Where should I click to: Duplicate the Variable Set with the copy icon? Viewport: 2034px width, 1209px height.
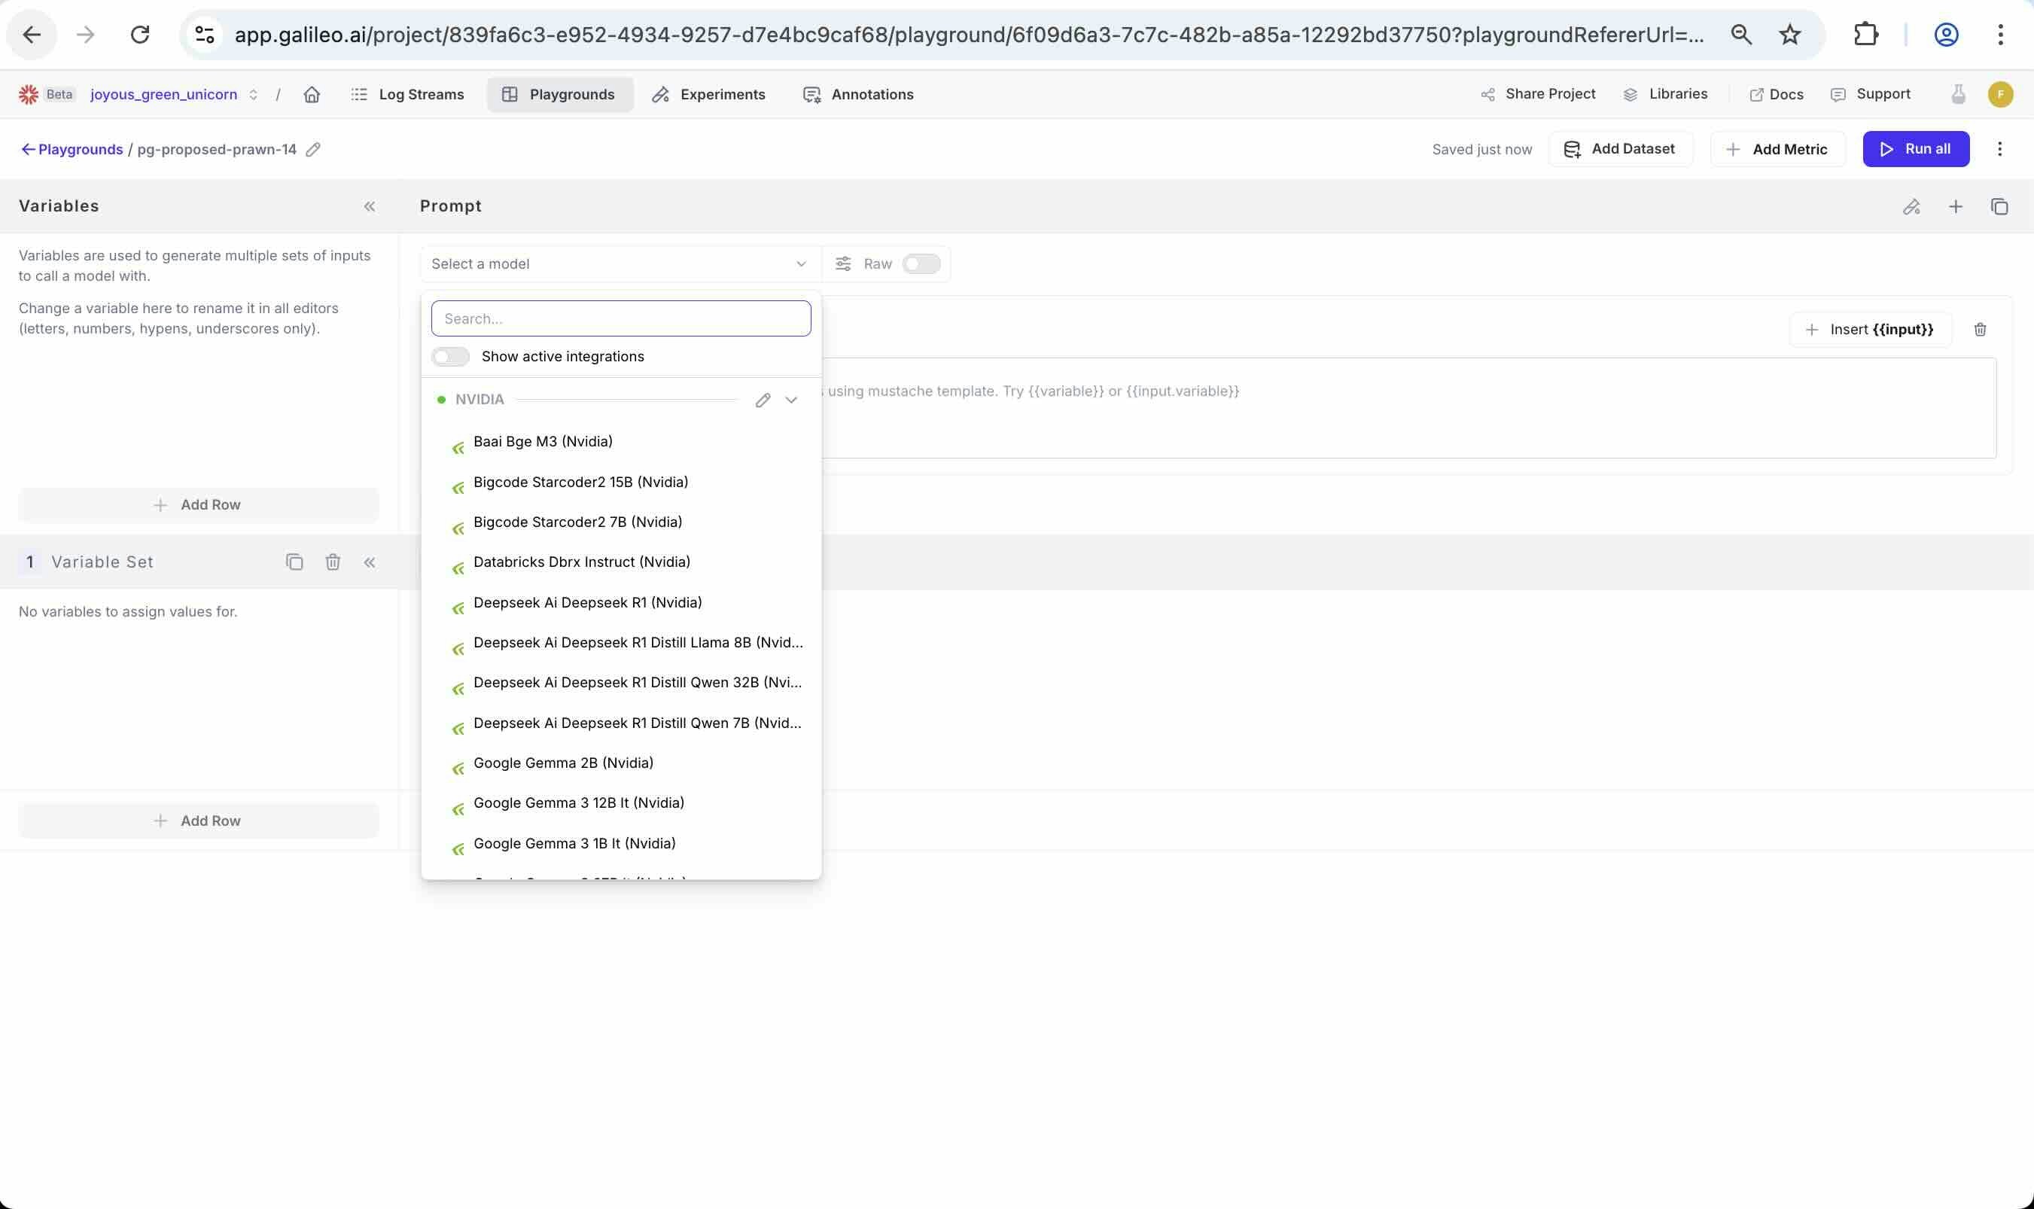[294, 562]
